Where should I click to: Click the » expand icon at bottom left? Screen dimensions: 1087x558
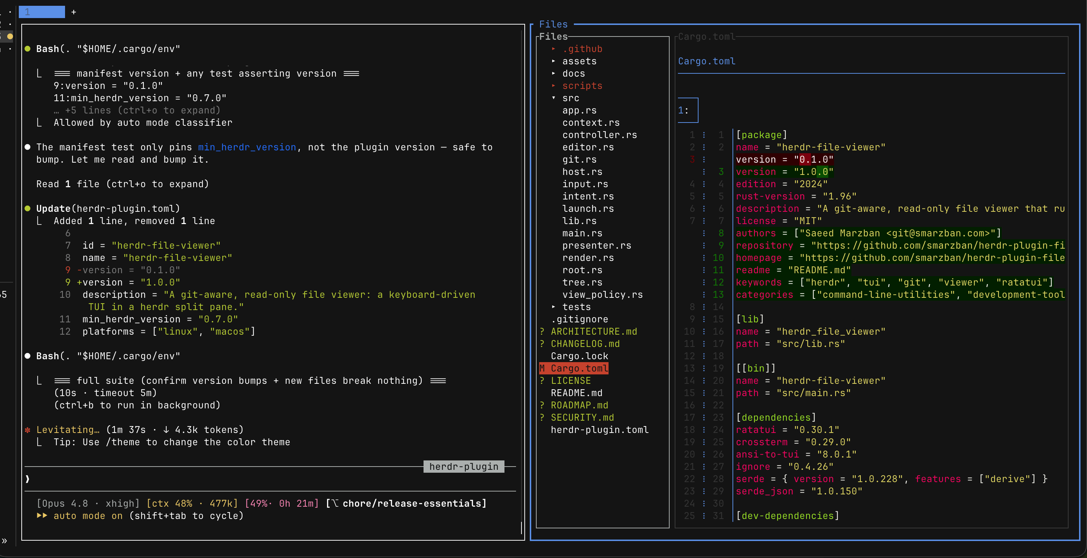4,541
